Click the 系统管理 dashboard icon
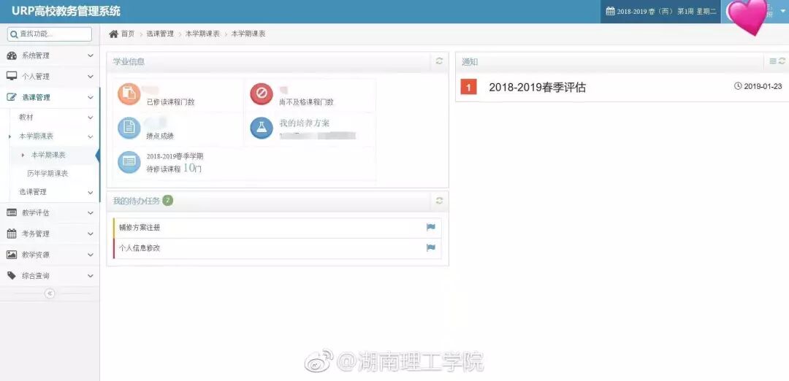This screenshot has width=789, height=381. click(12, 55)
